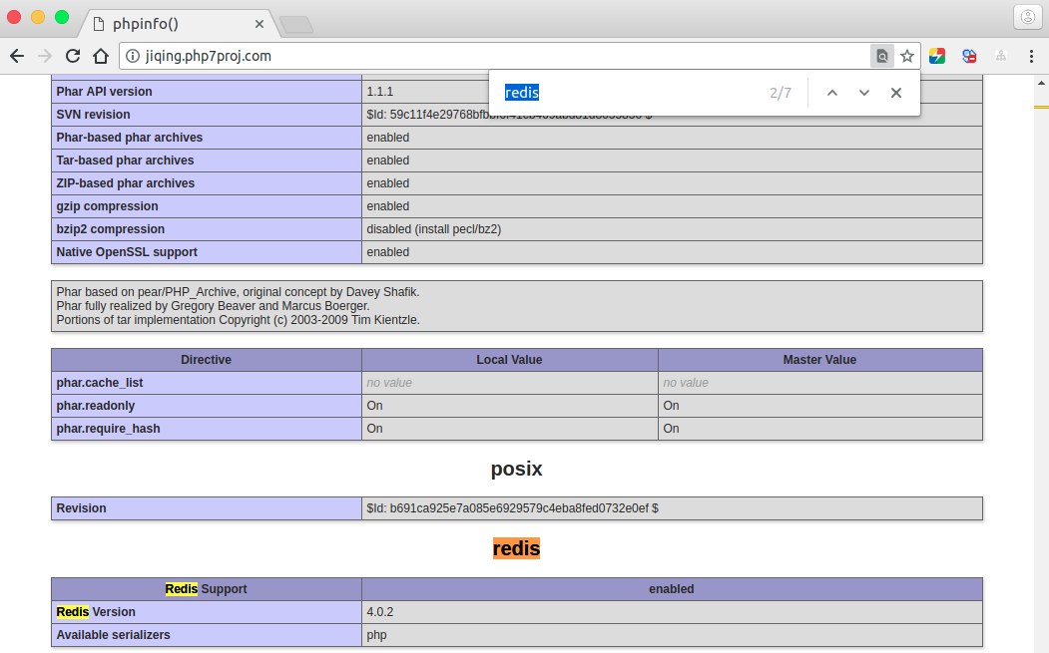Click the local 'no value' for phar.cache_list

tap(389, 383)
